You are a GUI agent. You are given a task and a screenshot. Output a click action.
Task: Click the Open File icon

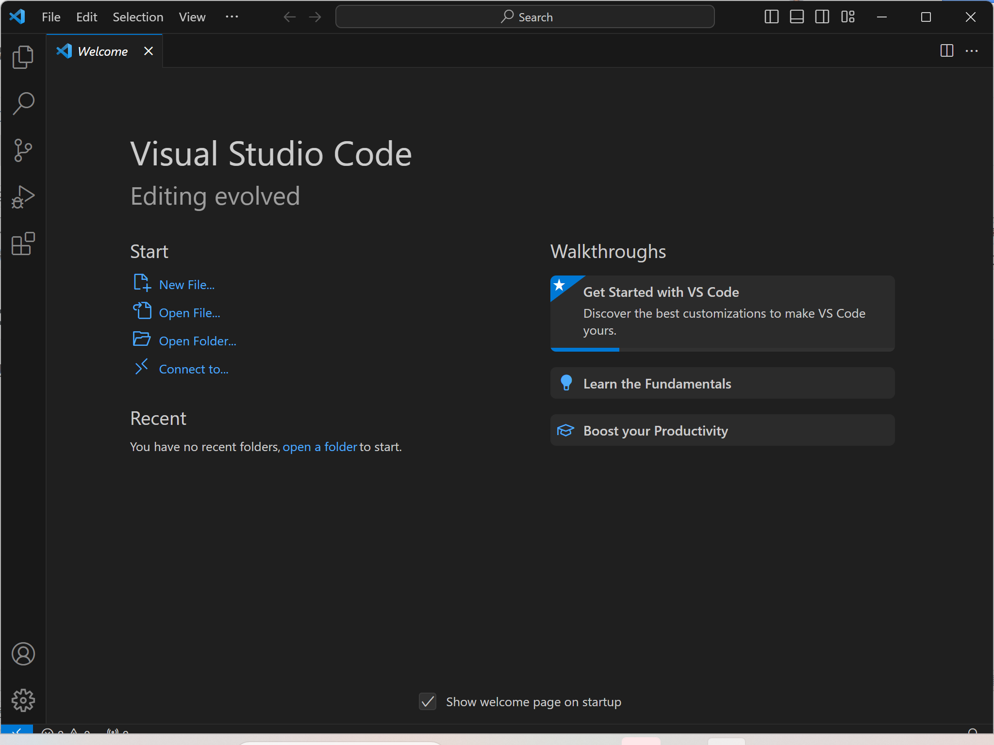pos(142,310)
